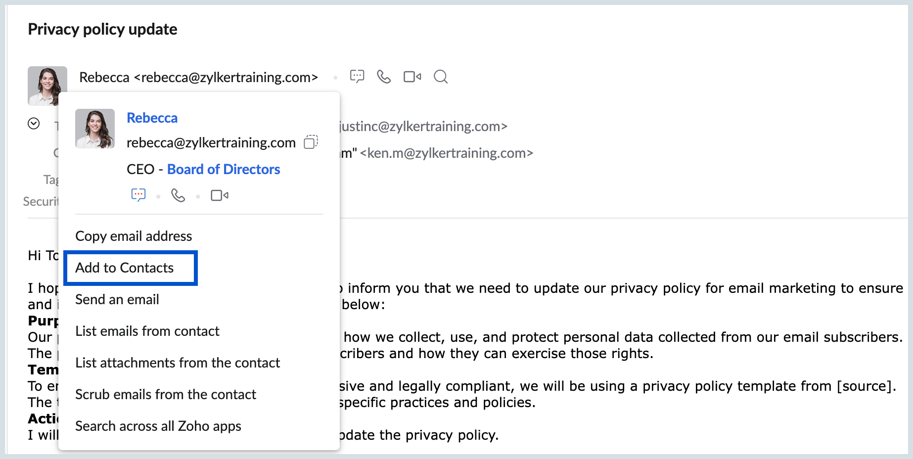Open search using the magnifier icon near Rebecca's name
This screenshot has width=913, height=459.
[440, 77]
